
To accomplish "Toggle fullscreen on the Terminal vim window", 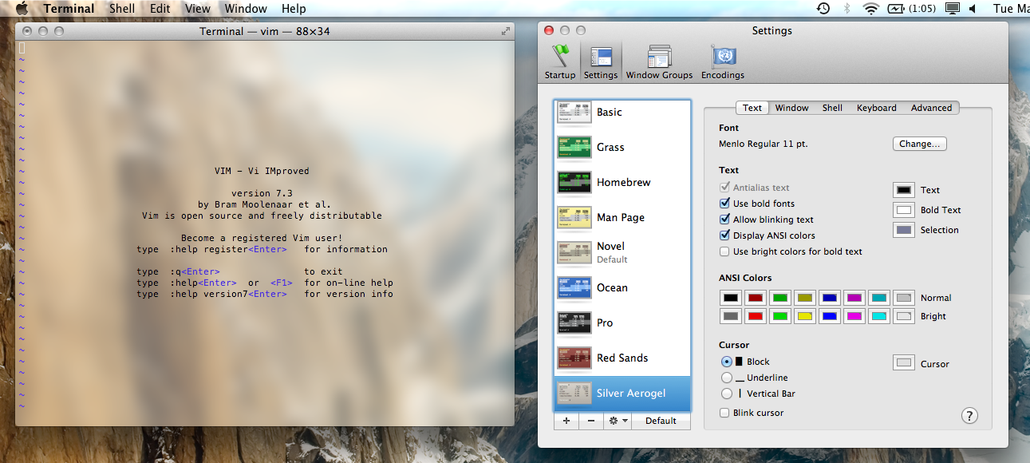I will coord(505,31).
